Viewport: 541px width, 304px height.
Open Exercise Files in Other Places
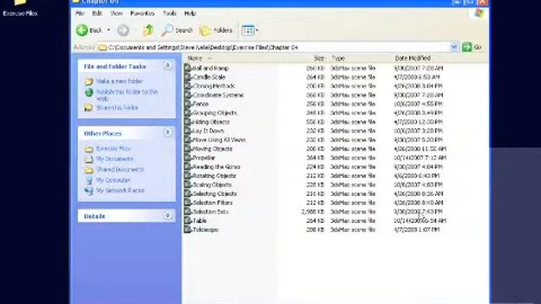click(113, 149)
